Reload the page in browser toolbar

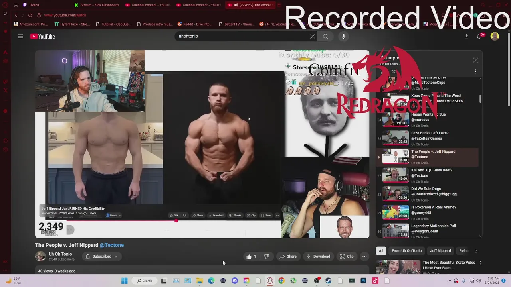[30, 15]
